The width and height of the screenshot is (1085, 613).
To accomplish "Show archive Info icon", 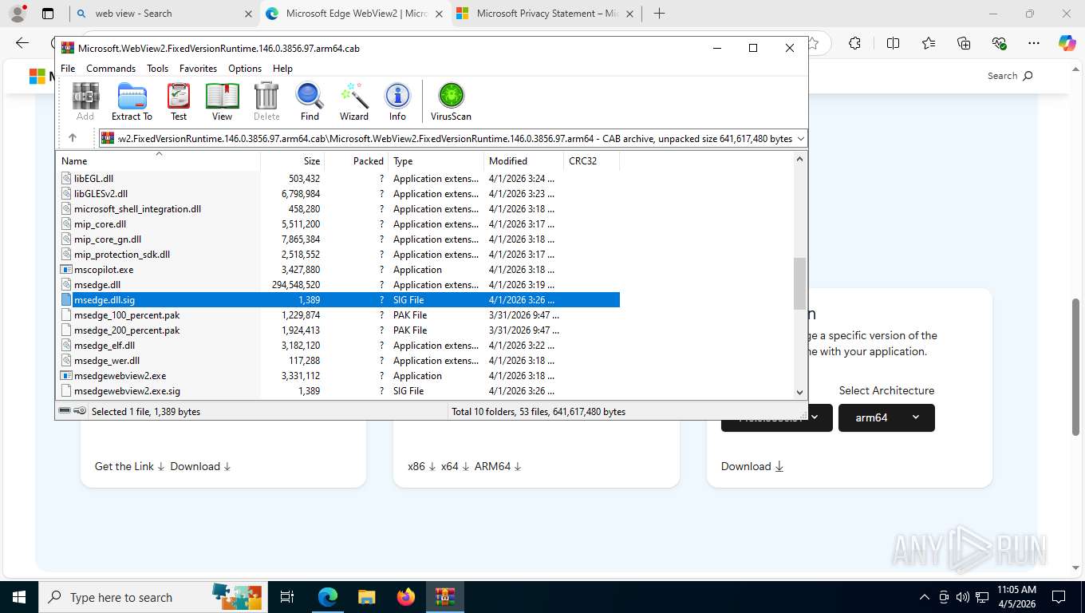I will coord(397,102).
